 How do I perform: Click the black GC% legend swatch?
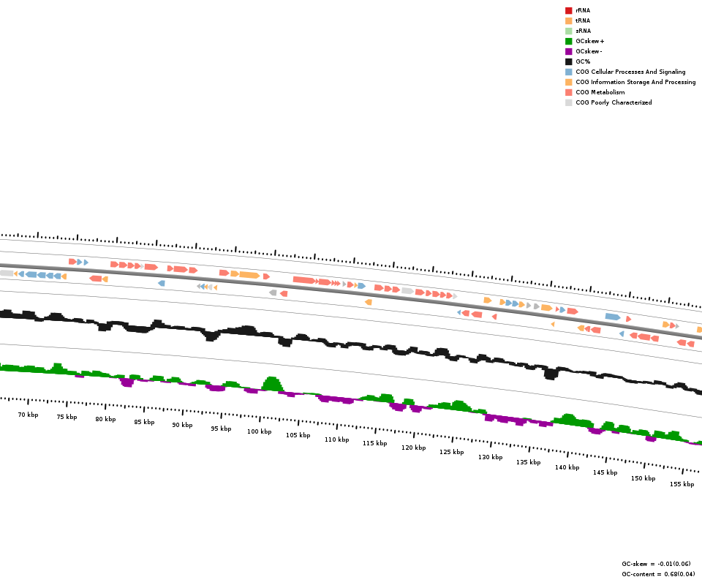(x=568, y=61)
